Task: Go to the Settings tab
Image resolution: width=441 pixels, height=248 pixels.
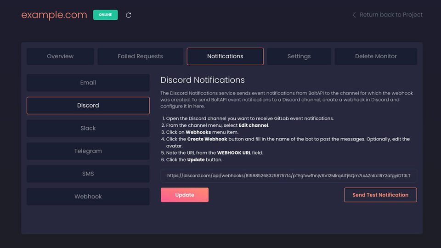Action: [x=299, y=56]
